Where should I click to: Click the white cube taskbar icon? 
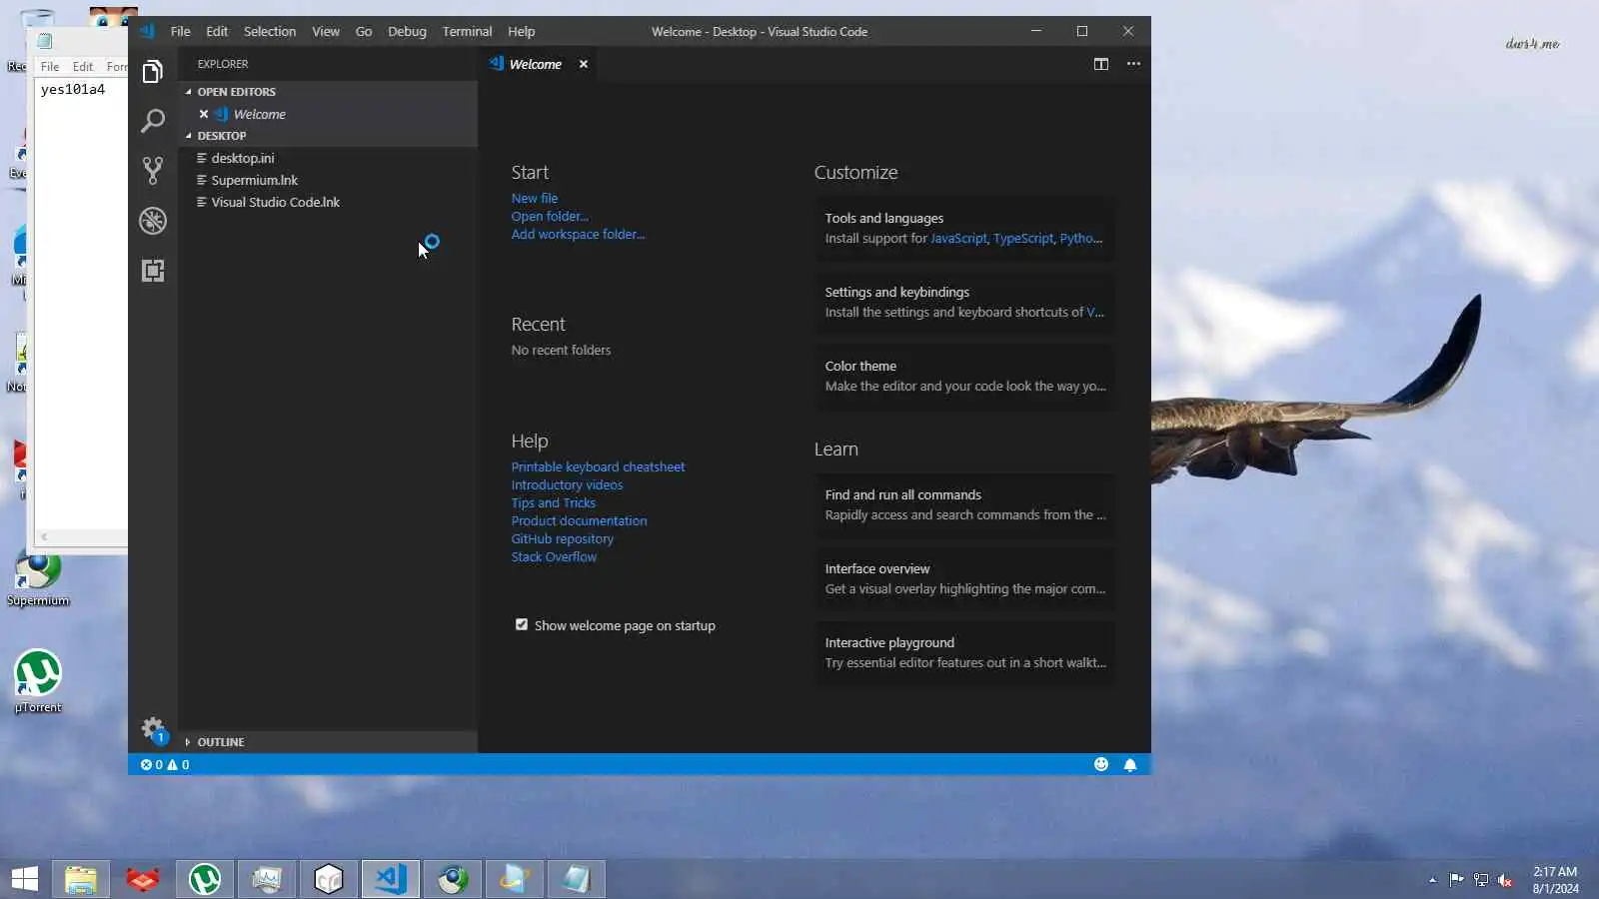329,879
